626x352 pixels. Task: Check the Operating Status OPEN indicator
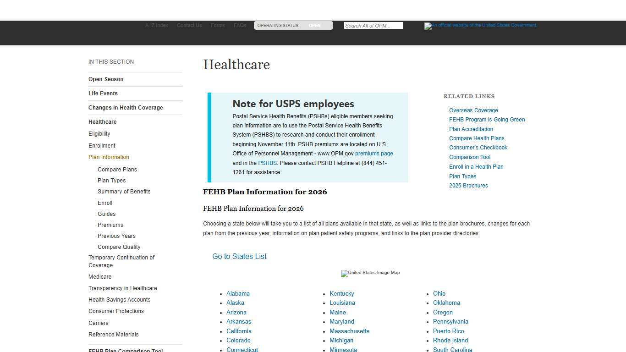tap(314, 26)
